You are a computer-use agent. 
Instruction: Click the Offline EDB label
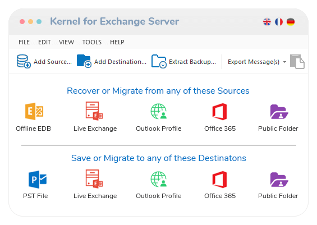click(x=33, y=128)
